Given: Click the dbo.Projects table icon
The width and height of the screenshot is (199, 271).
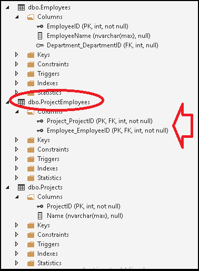Looking at the screenshot, I should pos(22,187).
